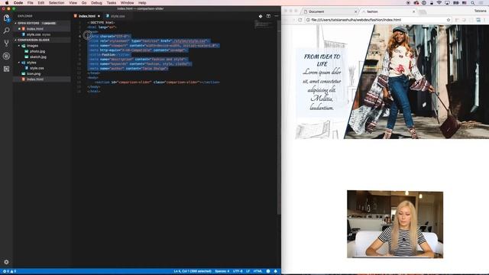Open the Window menu
The width and height of the screenshot is (489, 275).
(x=128, y=3)
